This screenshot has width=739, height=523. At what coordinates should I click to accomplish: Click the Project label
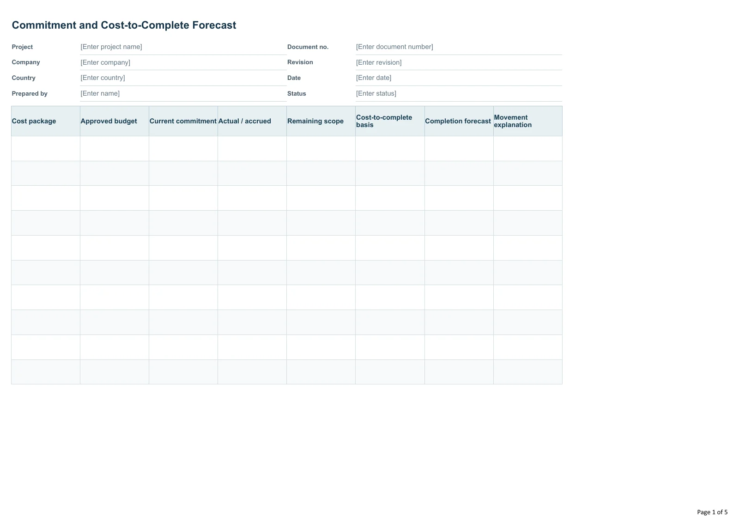(x=22, y=47)
